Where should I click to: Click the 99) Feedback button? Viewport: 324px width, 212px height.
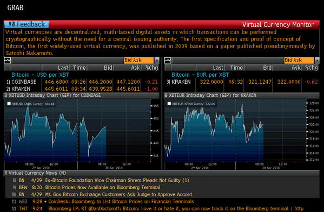27,24
